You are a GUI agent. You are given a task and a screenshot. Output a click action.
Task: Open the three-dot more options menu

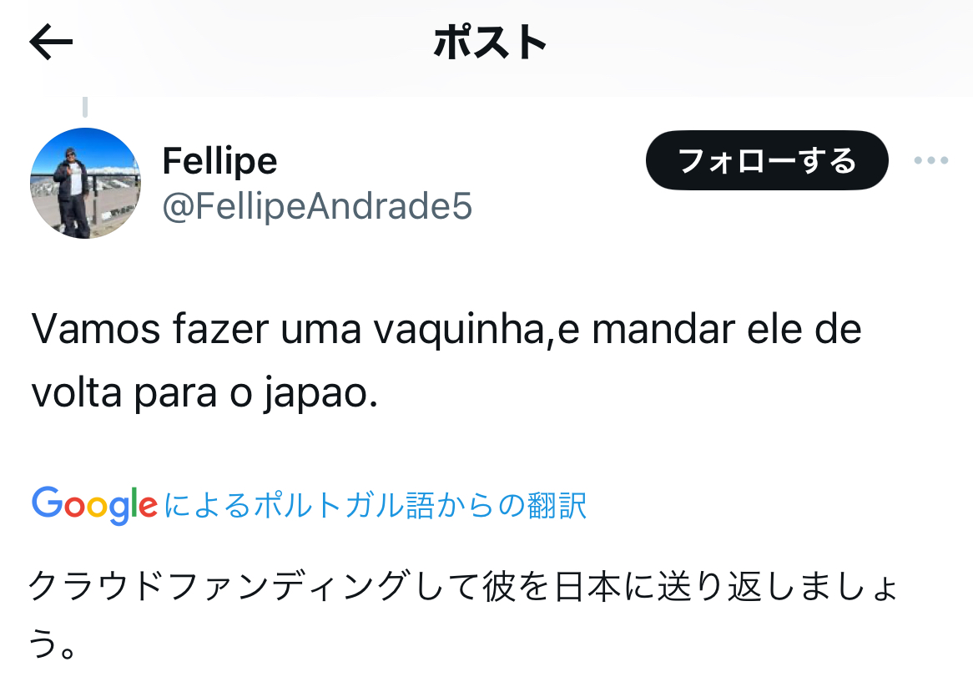[x=930, y=160]
